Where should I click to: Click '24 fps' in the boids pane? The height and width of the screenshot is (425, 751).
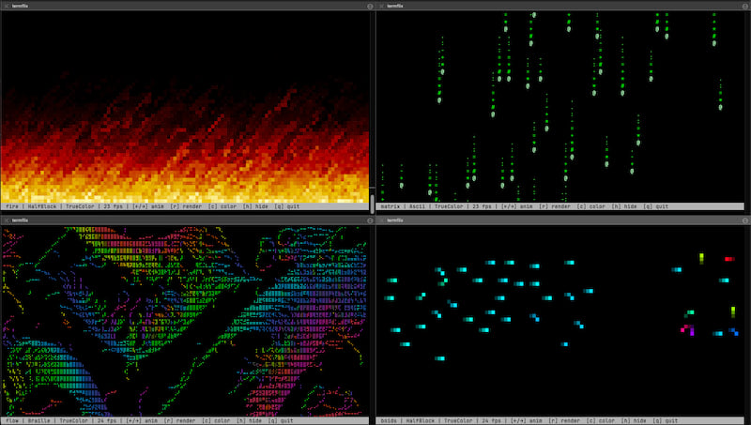click(491, 421)
